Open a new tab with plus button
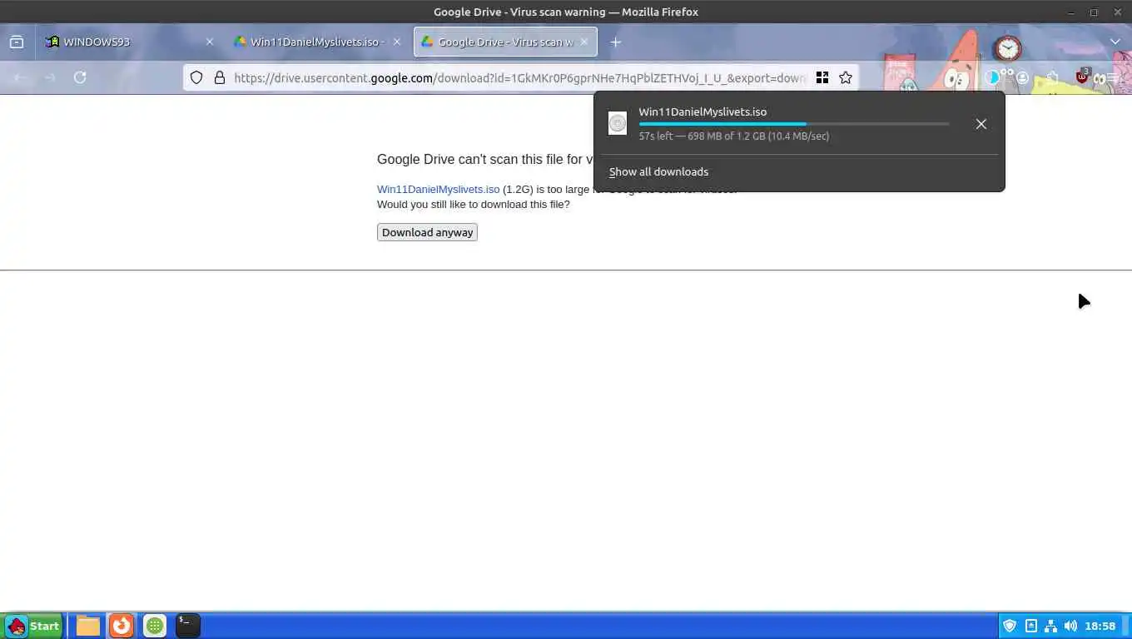Screen dimensions: 1132x639 pyautogui.click(x=616, y=42)
